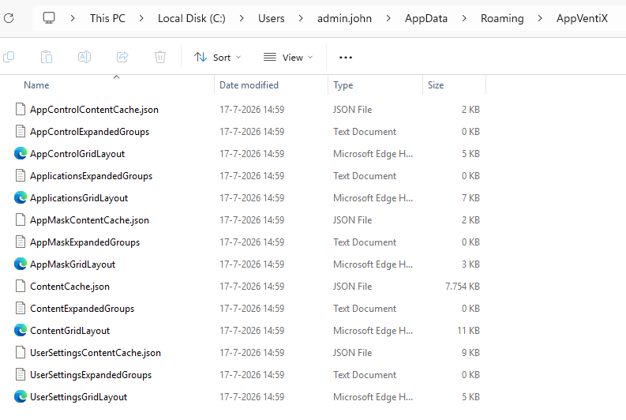Click the Edge icon of AppMaskGridLayout
Viewport: 626px width, 420px height.
tap(21, 264)
